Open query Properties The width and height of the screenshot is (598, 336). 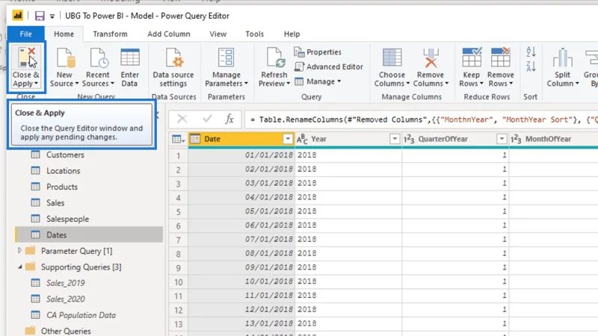coord(318,52)
